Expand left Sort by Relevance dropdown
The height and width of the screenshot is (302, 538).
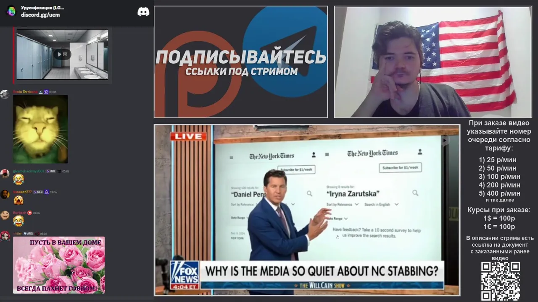245,204
